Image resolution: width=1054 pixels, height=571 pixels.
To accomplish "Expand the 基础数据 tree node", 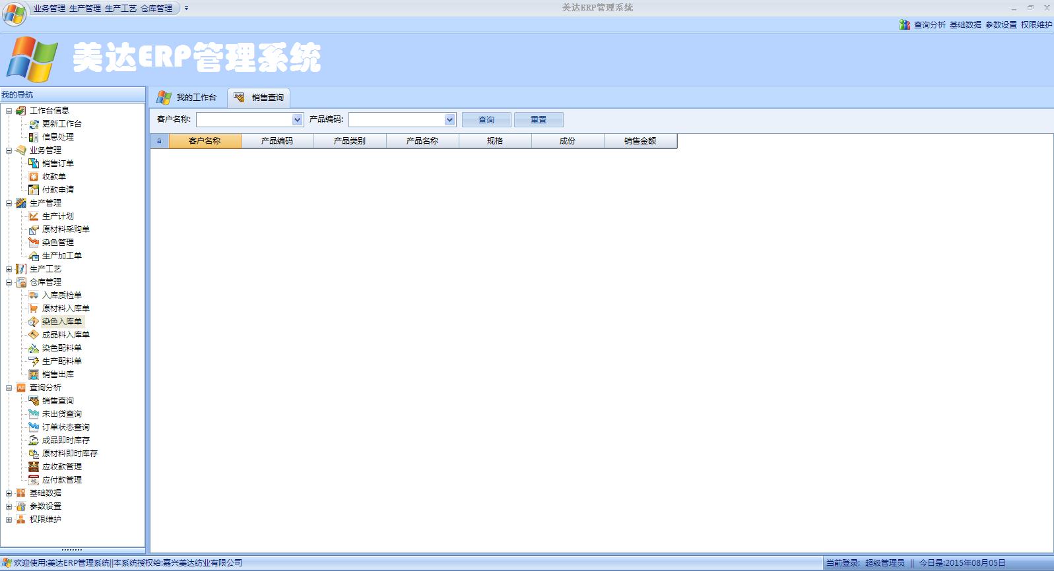I will point(9,493).
